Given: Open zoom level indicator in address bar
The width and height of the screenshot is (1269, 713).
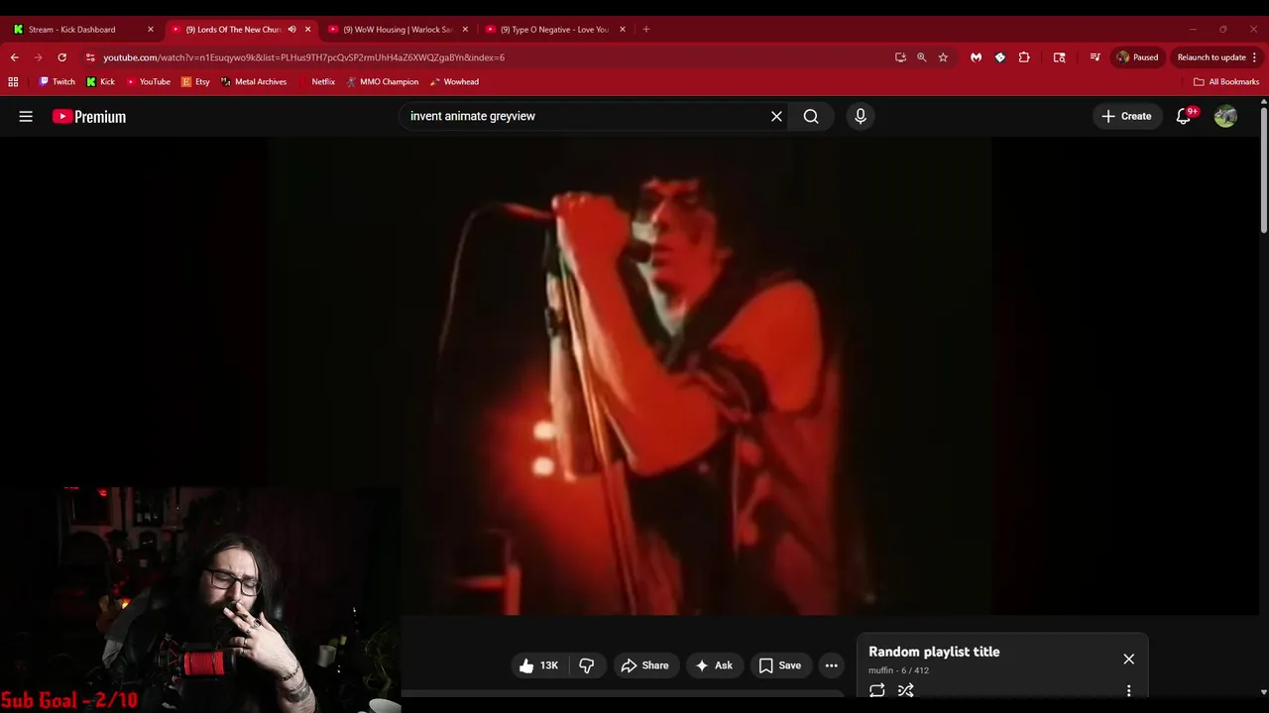Looking at the screenshot, I should tap(921, 57).
